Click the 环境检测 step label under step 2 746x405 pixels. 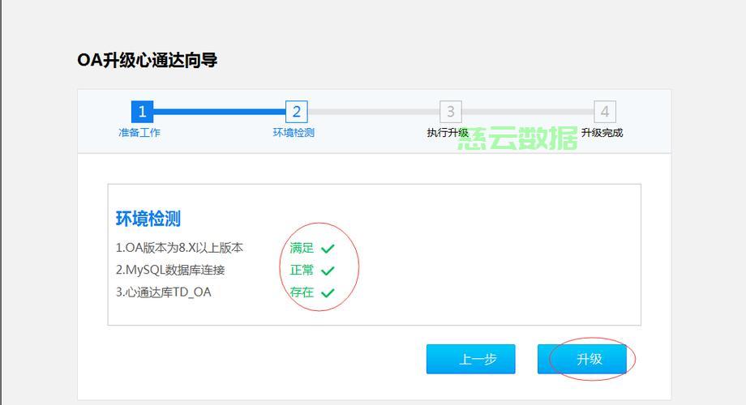click(294, 133)
